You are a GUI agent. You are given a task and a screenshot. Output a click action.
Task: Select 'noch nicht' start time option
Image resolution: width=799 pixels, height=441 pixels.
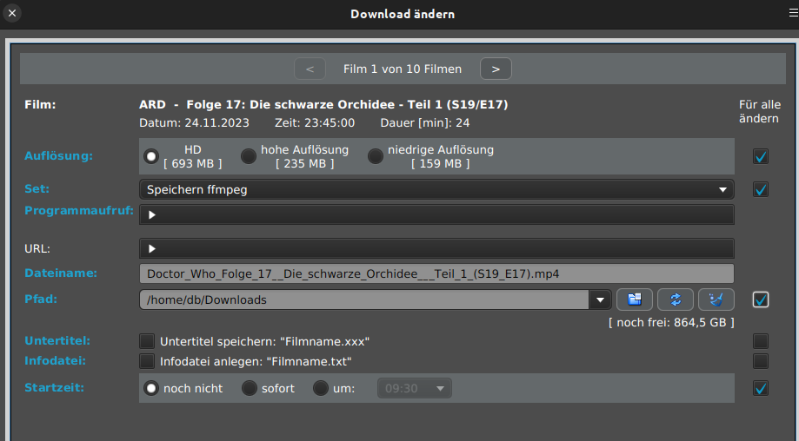click(x=151, y=388)
